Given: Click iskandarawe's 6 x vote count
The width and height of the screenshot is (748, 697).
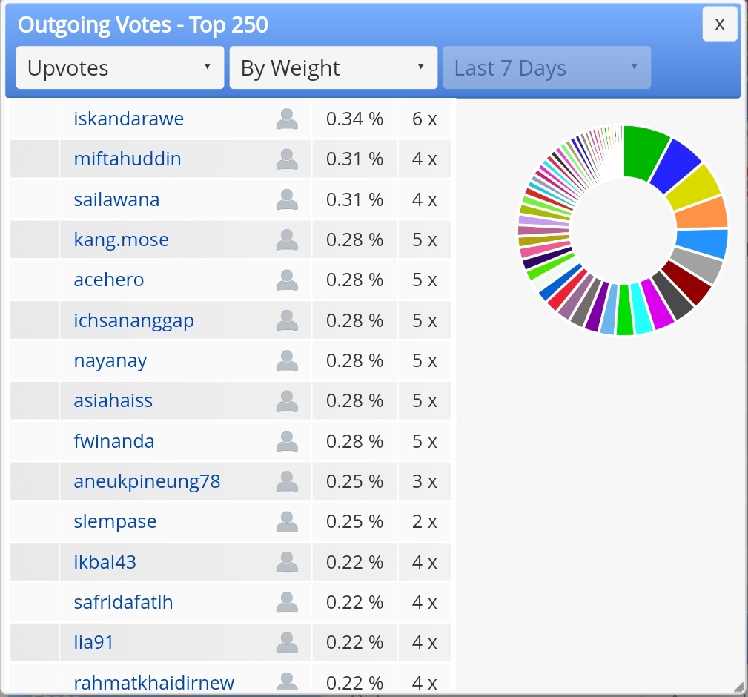Looking at the screenshot, I should pyautogui.click(x=425, y=119).
